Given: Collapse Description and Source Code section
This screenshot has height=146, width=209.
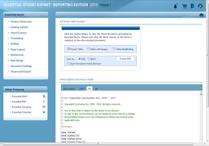Looking at the screenshot, I should [x=61, y=79].
